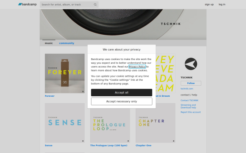This screenshot has width=246, height=153.
Task: Open the tschnik.com website link
Action: (187, 89)
